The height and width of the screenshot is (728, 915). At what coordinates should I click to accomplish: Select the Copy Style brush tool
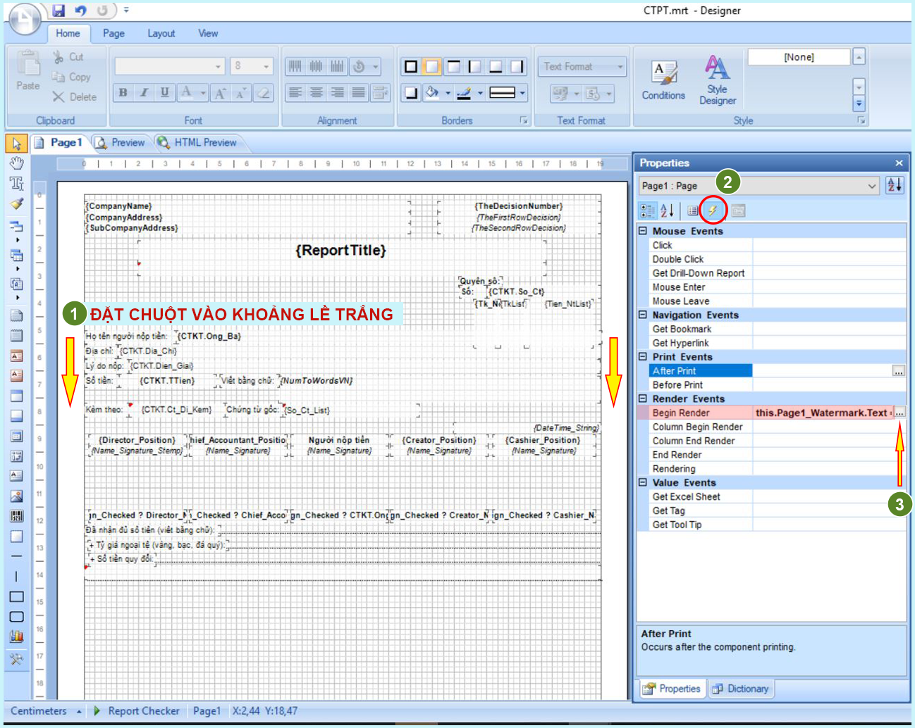[x=16, y=203]
